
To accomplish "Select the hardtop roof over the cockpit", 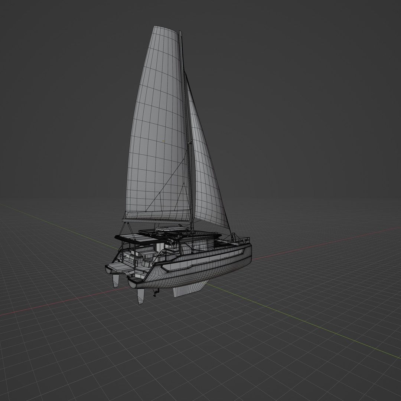I will click(x=138, y=239).
